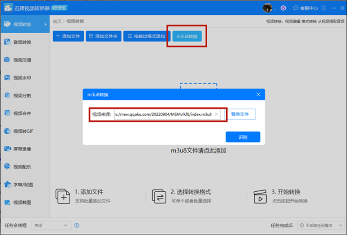Click the 视频配乐 icon
Screen dimensions: 347x235
click(x=7, y=167)
